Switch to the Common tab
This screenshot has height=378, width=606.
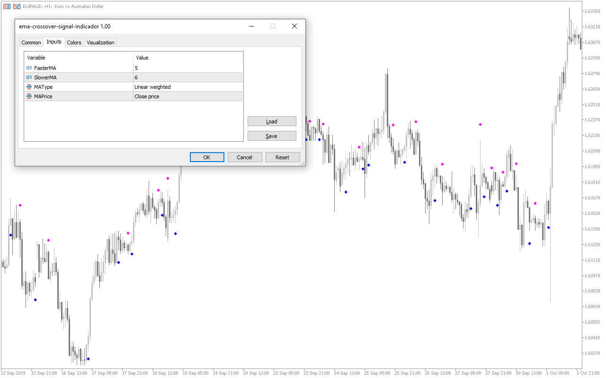[x=31, y=43]
